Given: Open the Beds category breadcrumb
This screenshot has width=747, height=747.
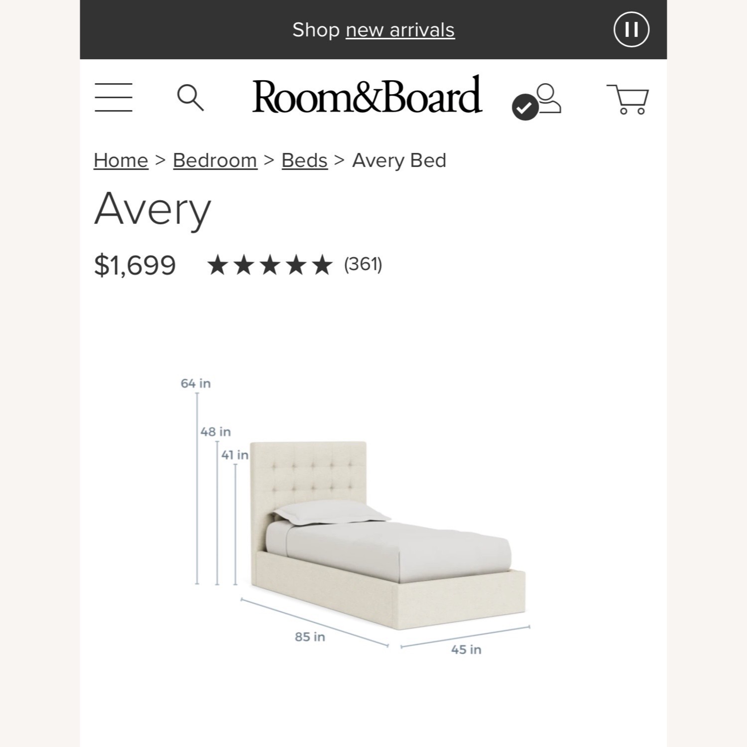Looking at the screenshot, I should (x=304, y=160).
